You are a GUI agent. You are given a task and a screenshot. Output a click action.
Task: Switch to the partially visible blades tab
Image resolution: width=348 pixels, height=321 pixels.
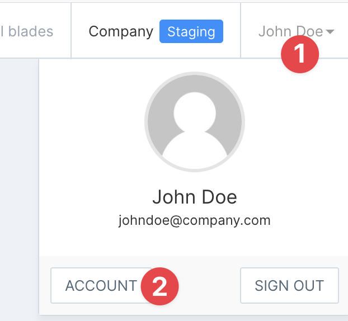click(x=27, y=31)
